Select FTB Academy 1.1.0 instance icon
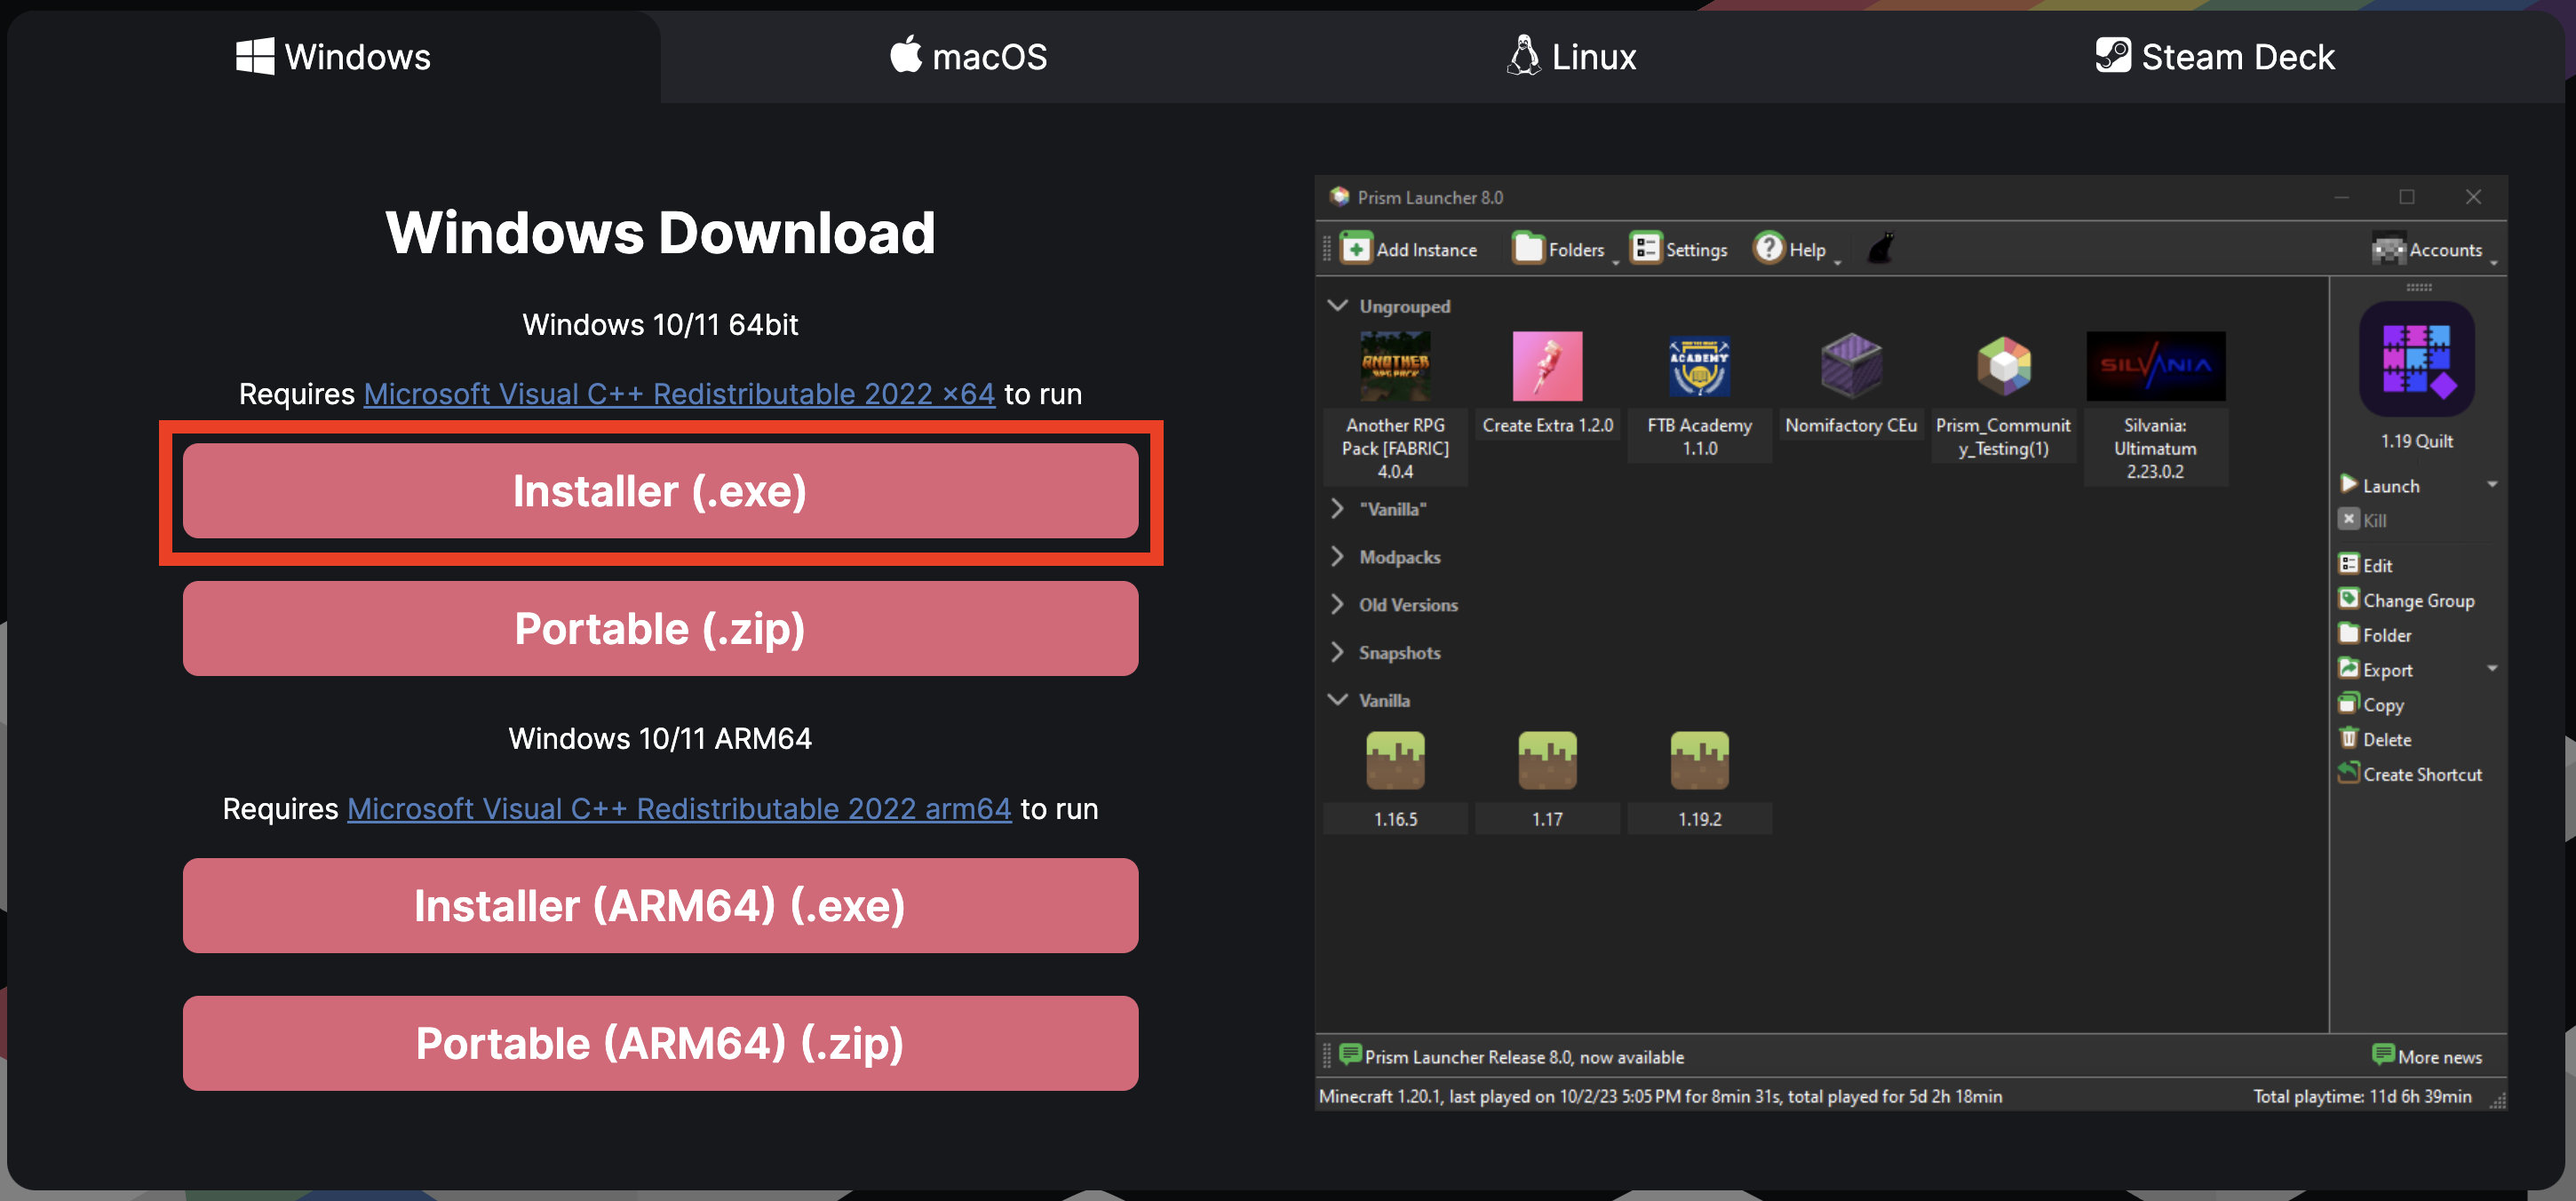Image resolution: width=2576 pixels, height=1201 pixels. click(x=1699, y=366)
